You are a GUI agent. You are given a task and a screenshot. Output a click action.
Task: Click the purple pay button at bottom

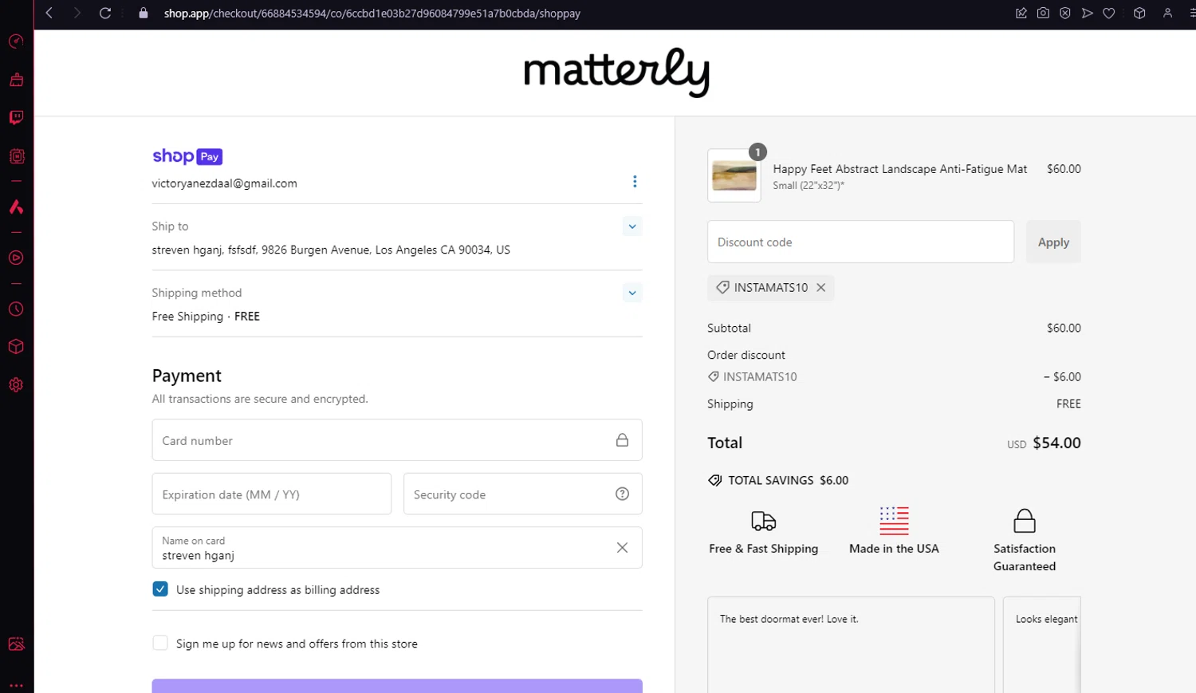[x=397, y=686]
